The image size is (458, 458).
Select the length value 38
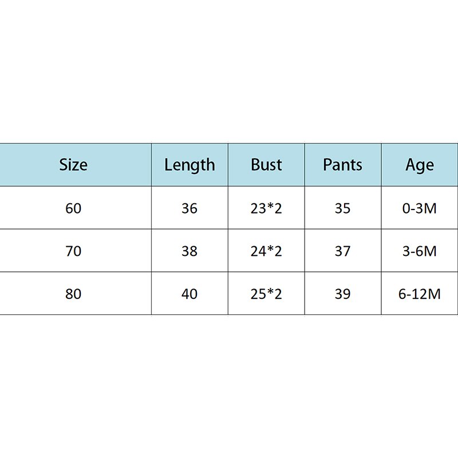(x=189, y=251)
